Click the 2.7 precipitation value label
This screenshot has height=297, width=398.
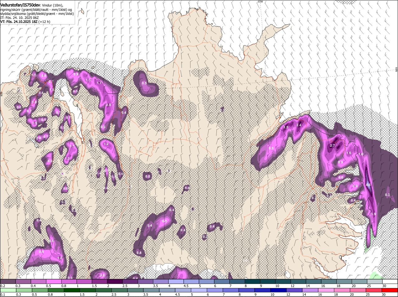[332, 145]
